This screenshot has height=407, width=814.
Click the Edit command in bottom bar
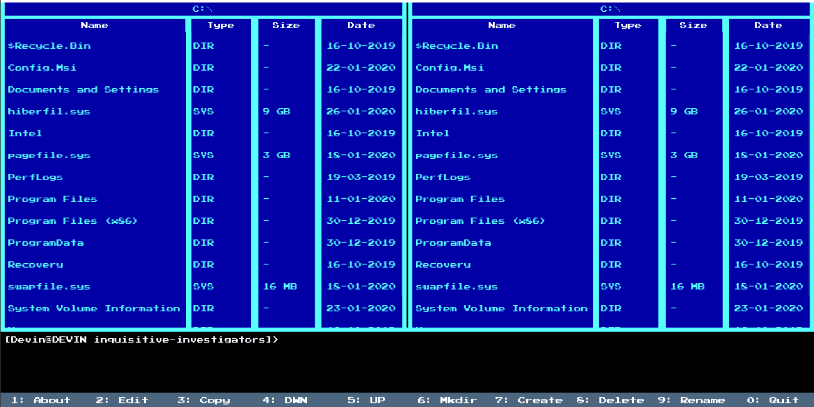(122, 400)
